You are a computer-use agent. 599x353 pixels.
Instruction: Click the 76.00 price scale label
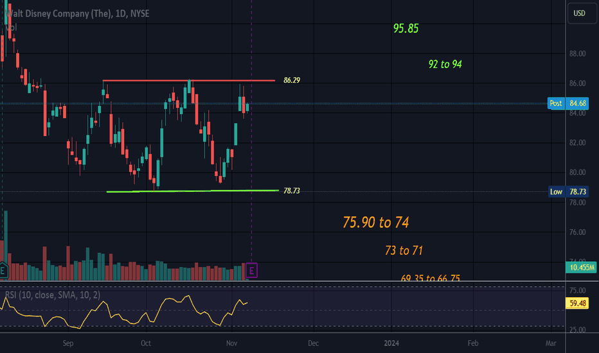point(577,232)
